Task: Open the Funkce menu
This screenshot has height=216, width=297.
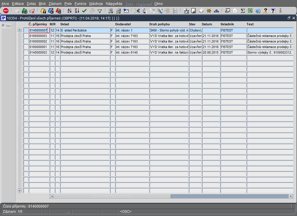Action: [x=80, y=4]
